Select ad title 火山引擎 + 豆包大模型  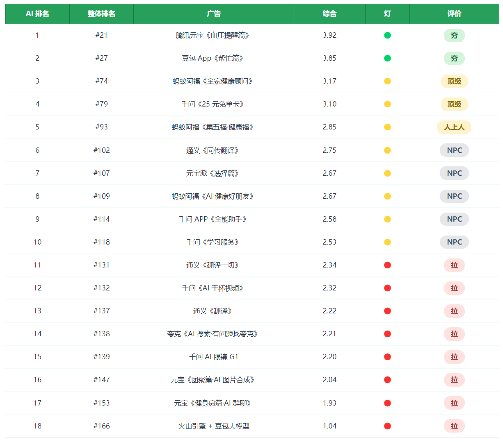click(214, 426)
